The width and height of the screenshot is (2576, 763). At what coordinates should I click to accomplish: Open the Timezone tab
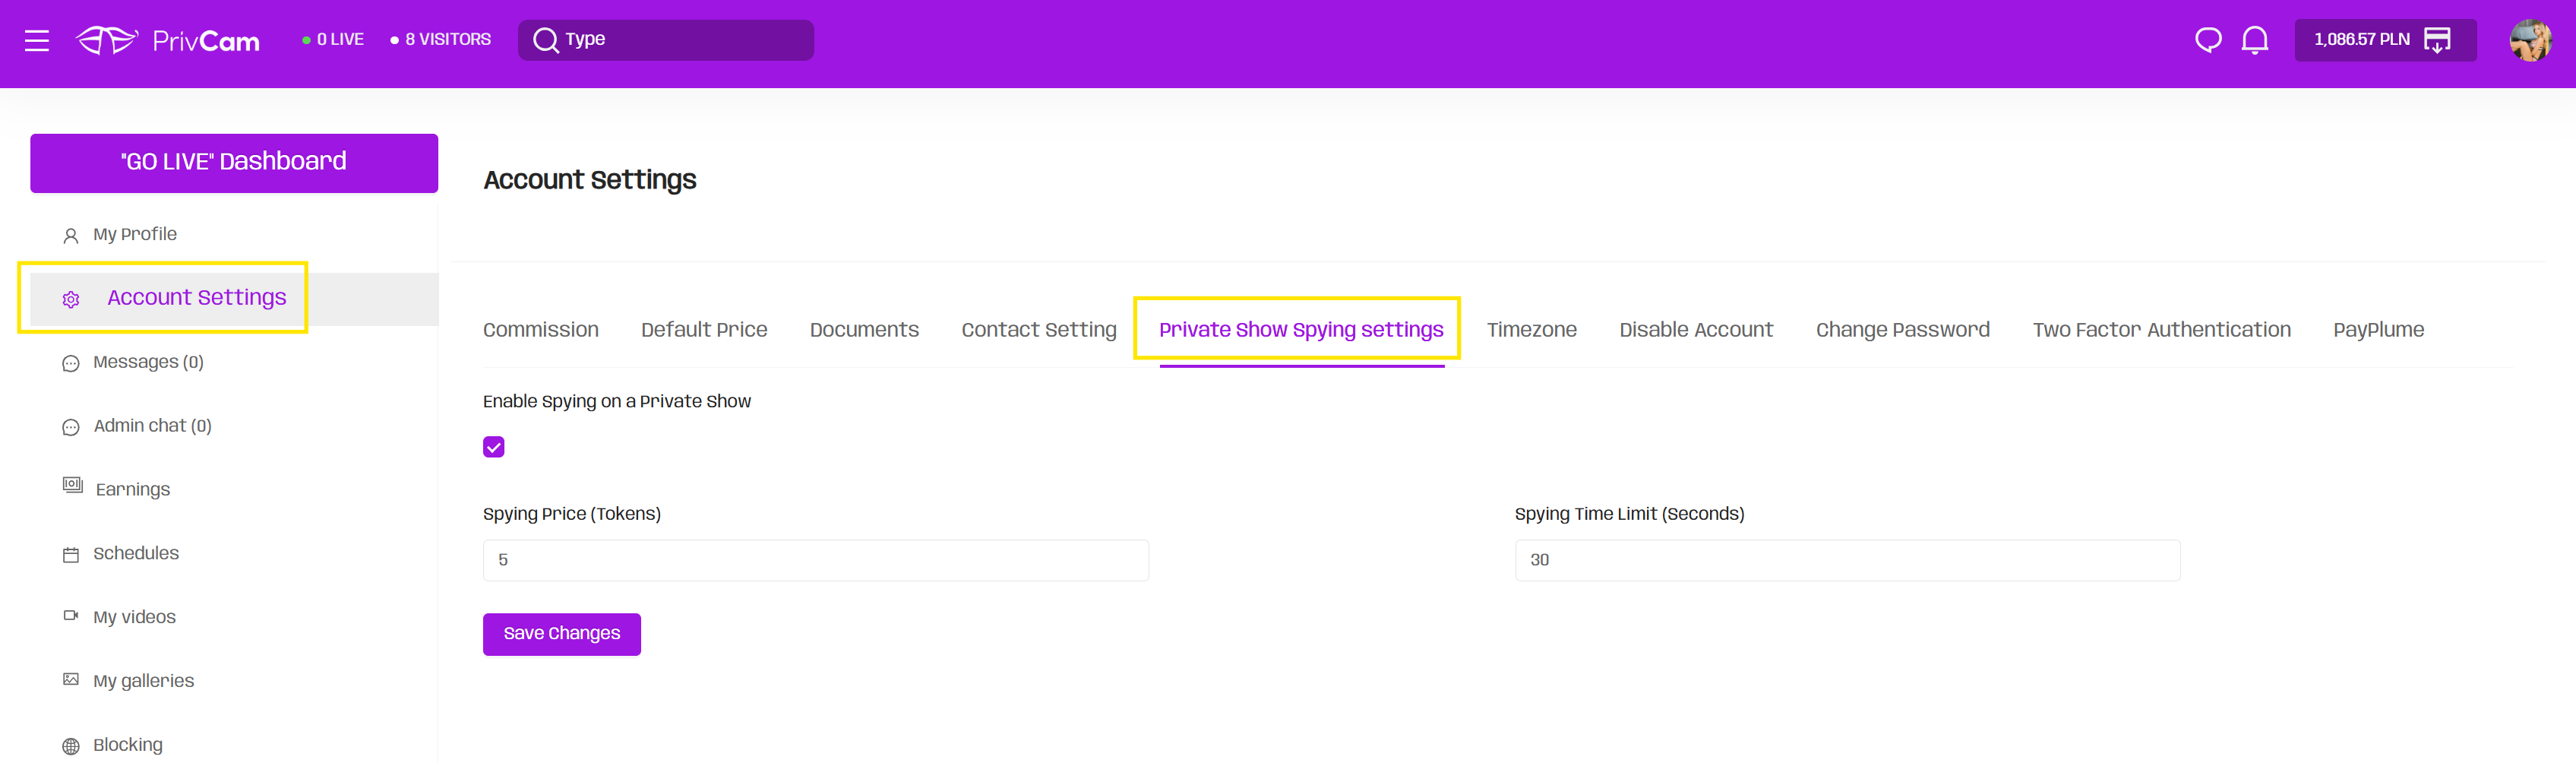click(1531, 330)
